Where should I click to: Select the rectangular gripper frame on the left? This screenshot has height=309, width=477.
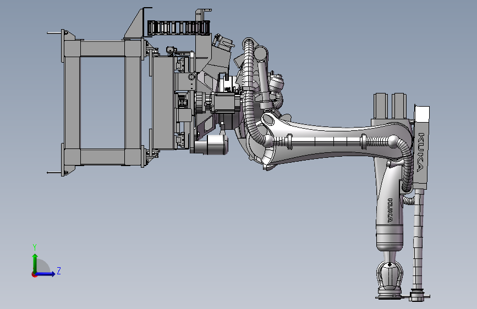(x=103, y=103)
